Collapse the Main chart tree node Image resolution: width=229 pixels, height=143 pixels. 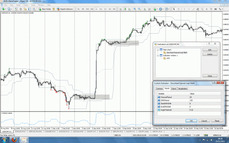coord(158,50)
